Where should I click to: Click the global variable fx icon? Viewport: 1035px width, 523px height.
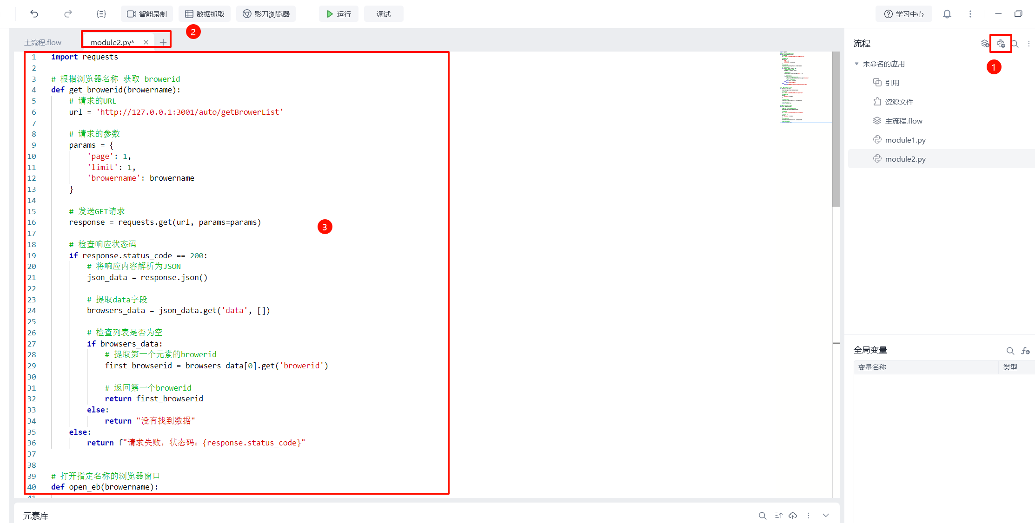pyautogui.click(x=1025, y=351)
